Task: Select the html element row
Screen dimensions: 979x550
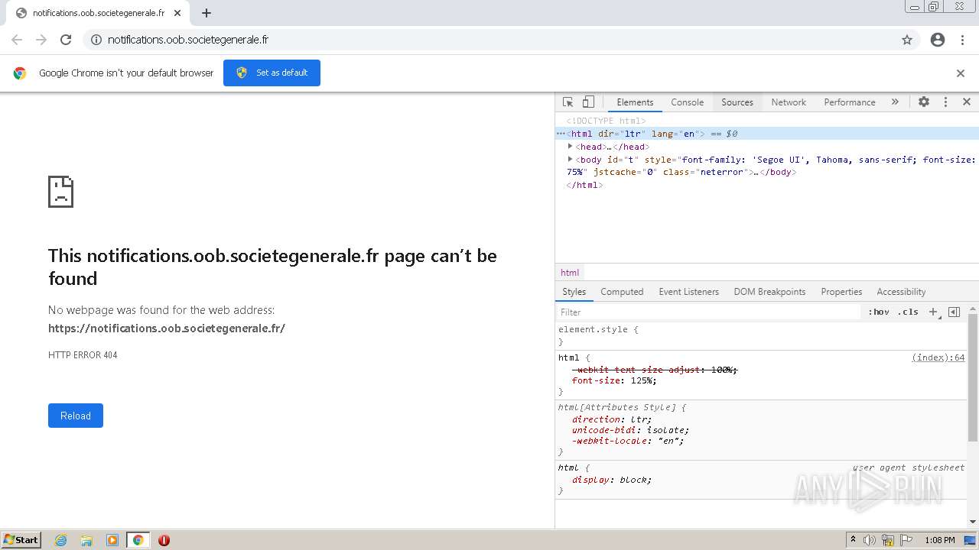Action: [767, 134]
